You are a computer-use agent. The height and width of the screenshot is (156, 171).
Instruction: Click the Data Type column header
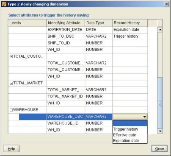tap(99, 23)
